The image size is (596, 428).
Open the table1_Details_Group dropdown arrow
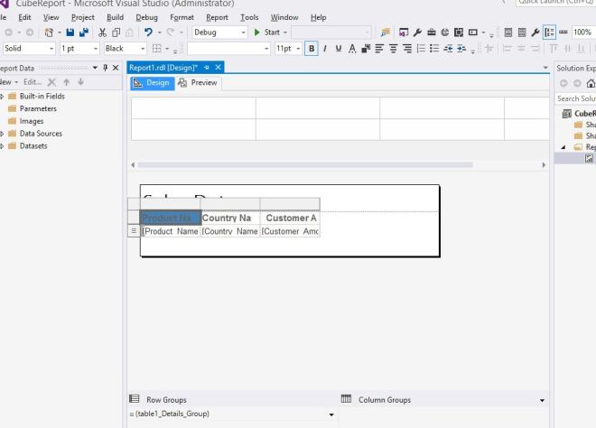tap(331, 414)
